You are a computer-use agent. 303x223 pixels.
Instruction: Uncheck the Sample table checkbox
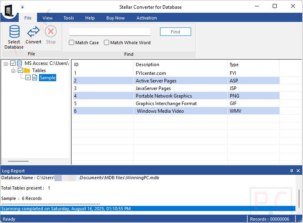[28, 78]
